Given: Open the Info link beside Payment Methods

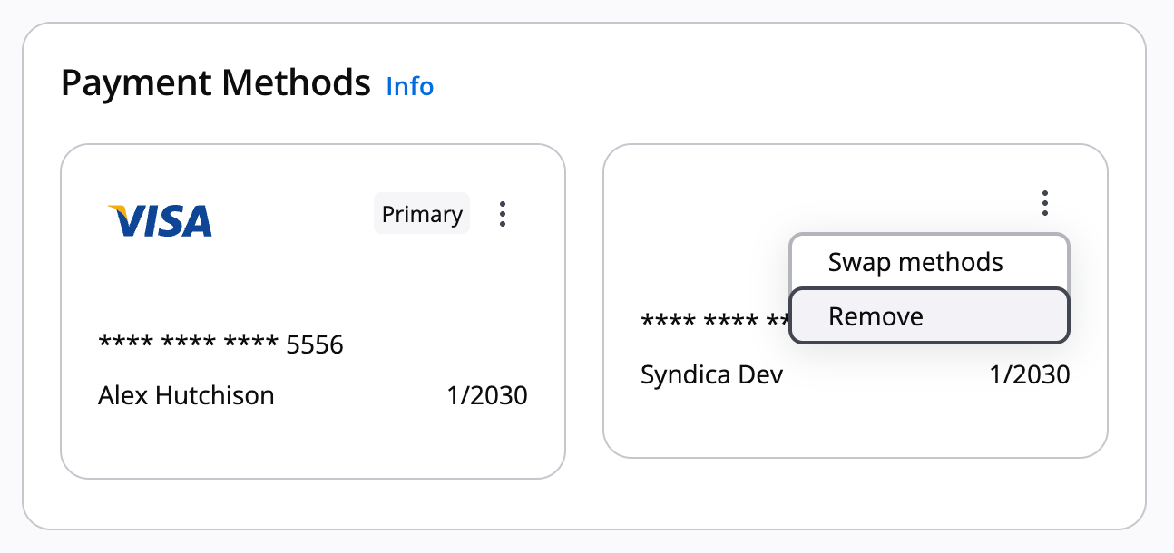Looking at the screenshot, I should 409,87.
